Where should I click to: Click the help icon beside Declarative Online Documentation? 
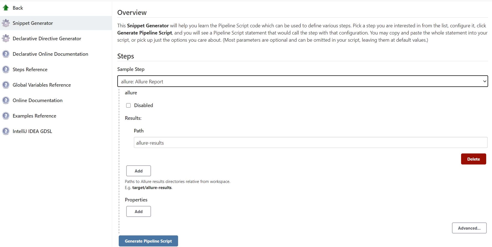coord(6,54)
